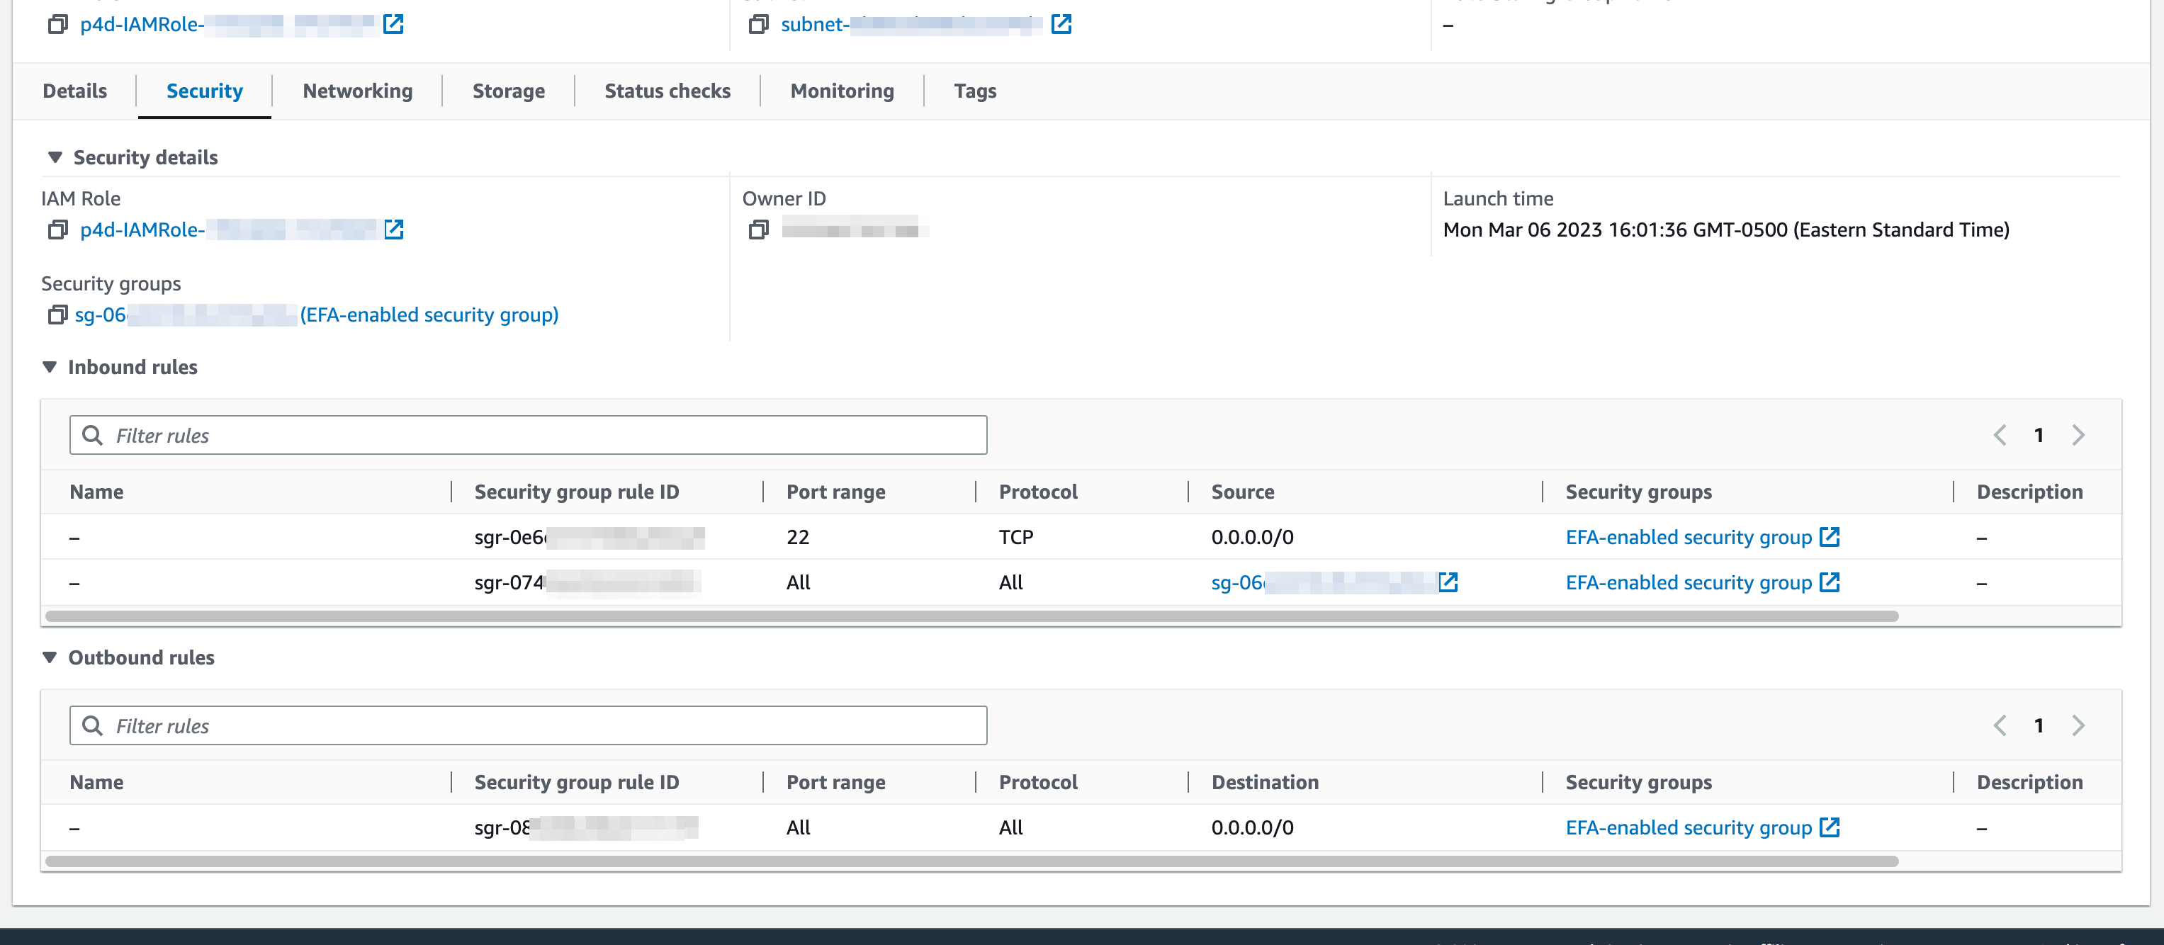This screenshot has height=945, width=2164.
Task: Click inbound Description column header
Action: [x=2029, y=492]
